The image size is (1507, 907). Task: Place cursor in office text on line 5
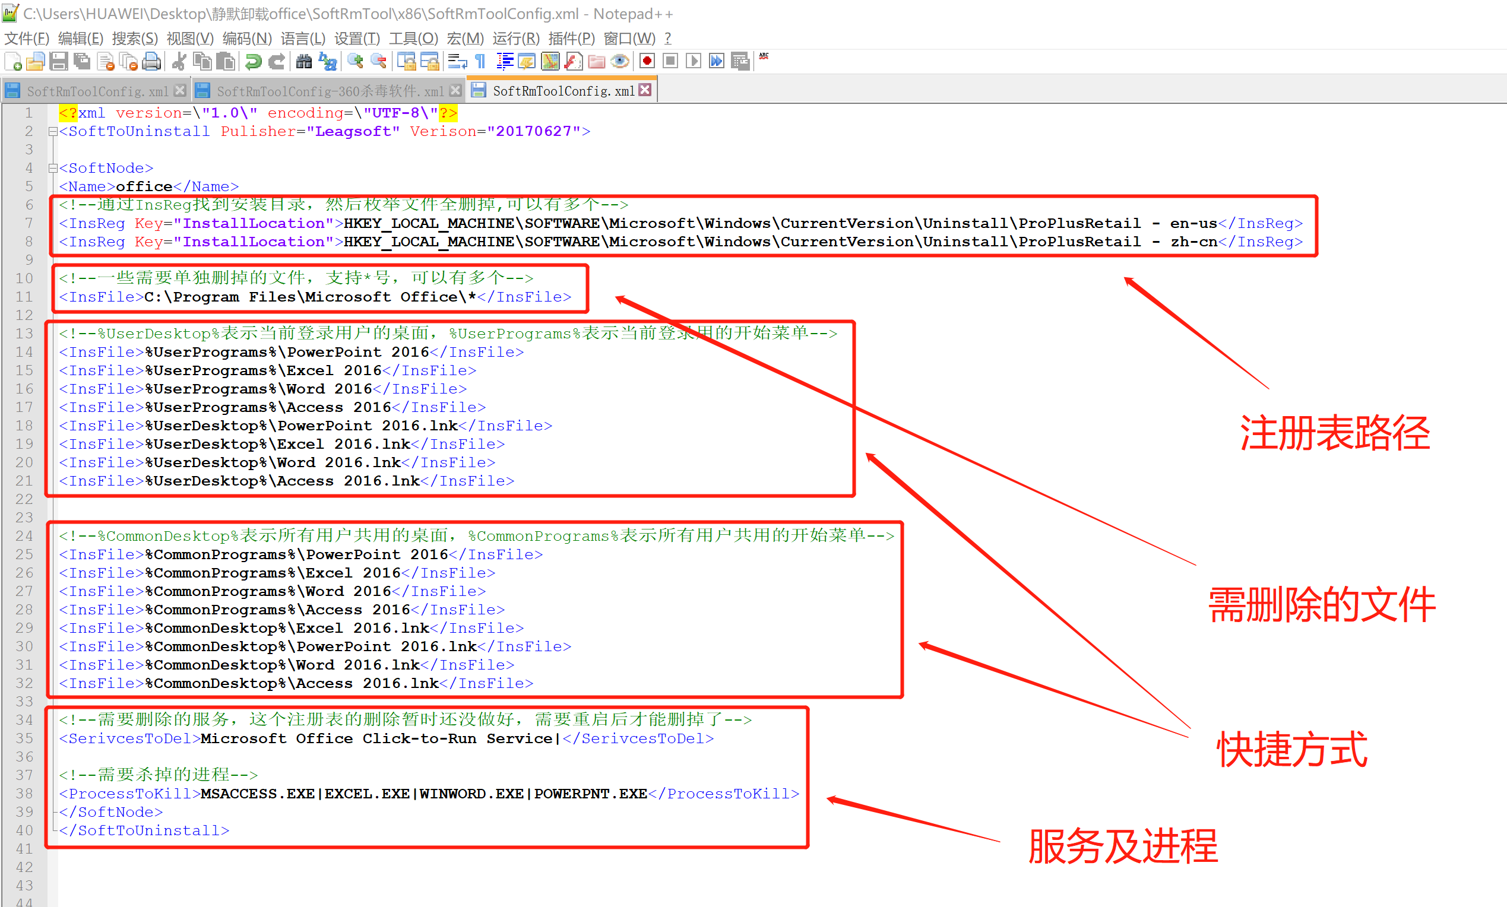[x=144, y=186]
